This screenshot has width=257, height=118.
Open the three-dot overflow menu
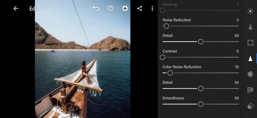click(x=152, y=8)
